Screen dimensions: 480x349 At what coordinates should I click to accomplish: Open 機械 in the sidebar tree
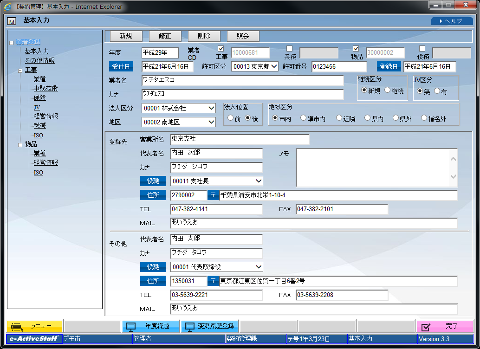[39, 125]
